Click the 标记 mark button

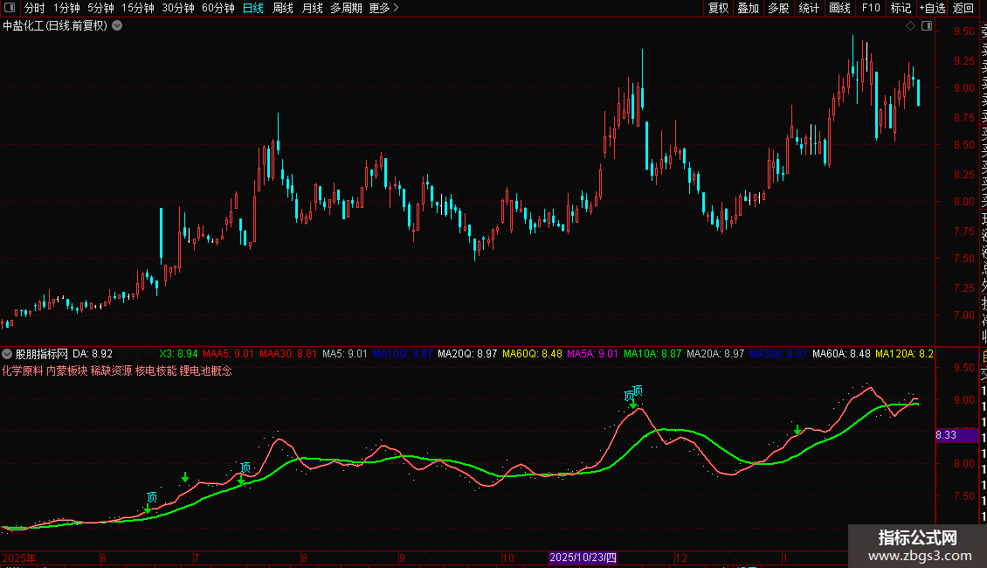(901, 8)
